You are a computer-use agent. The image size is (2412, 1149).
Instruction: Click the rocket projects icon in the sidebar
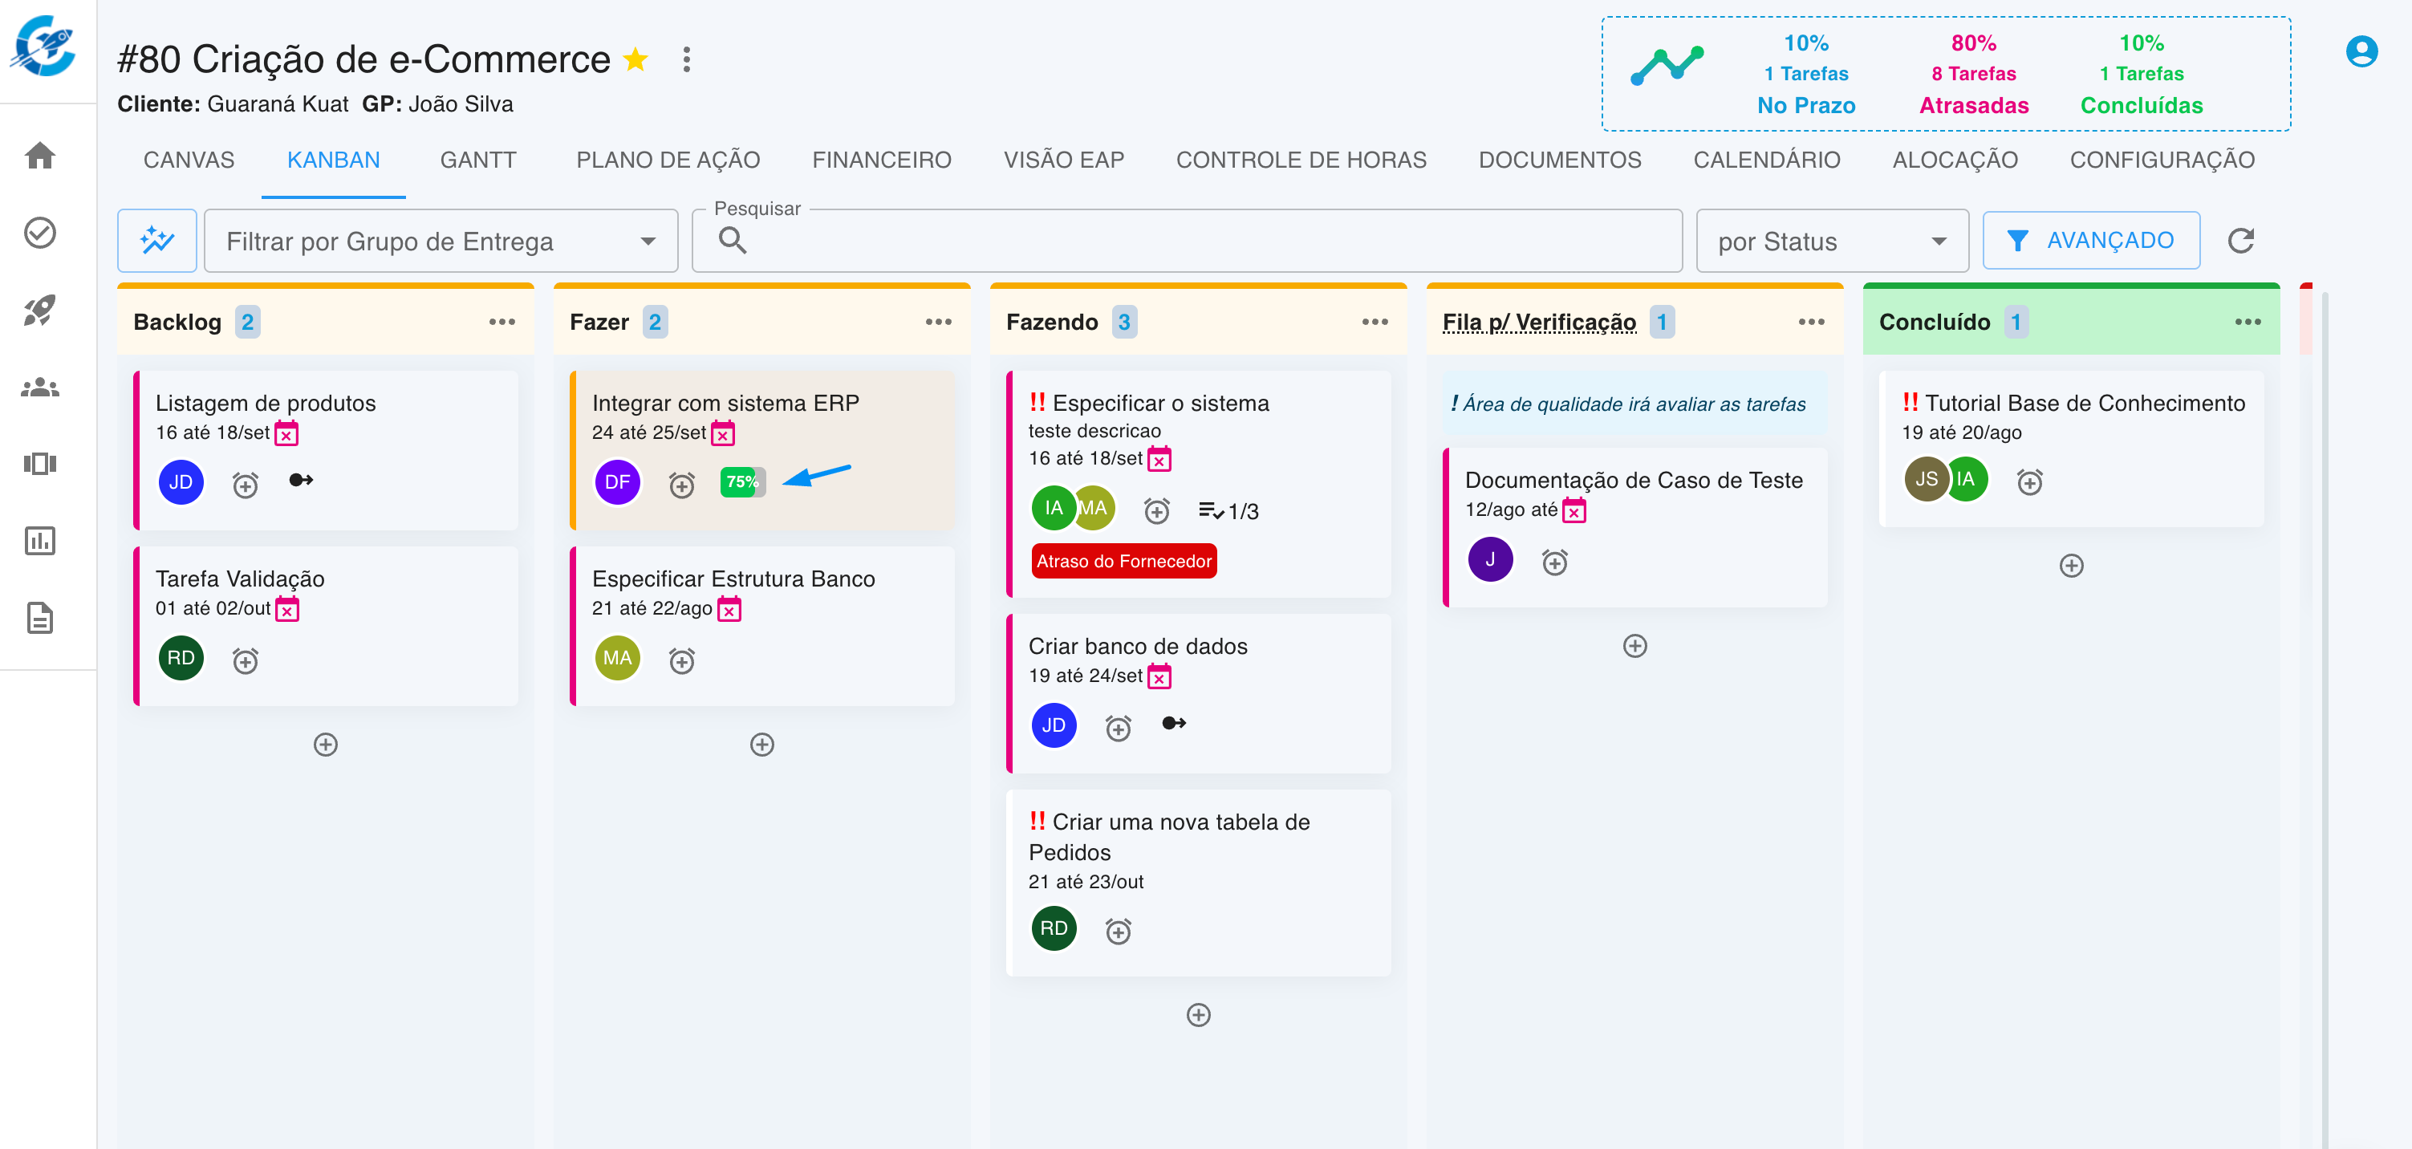[39, 310]
